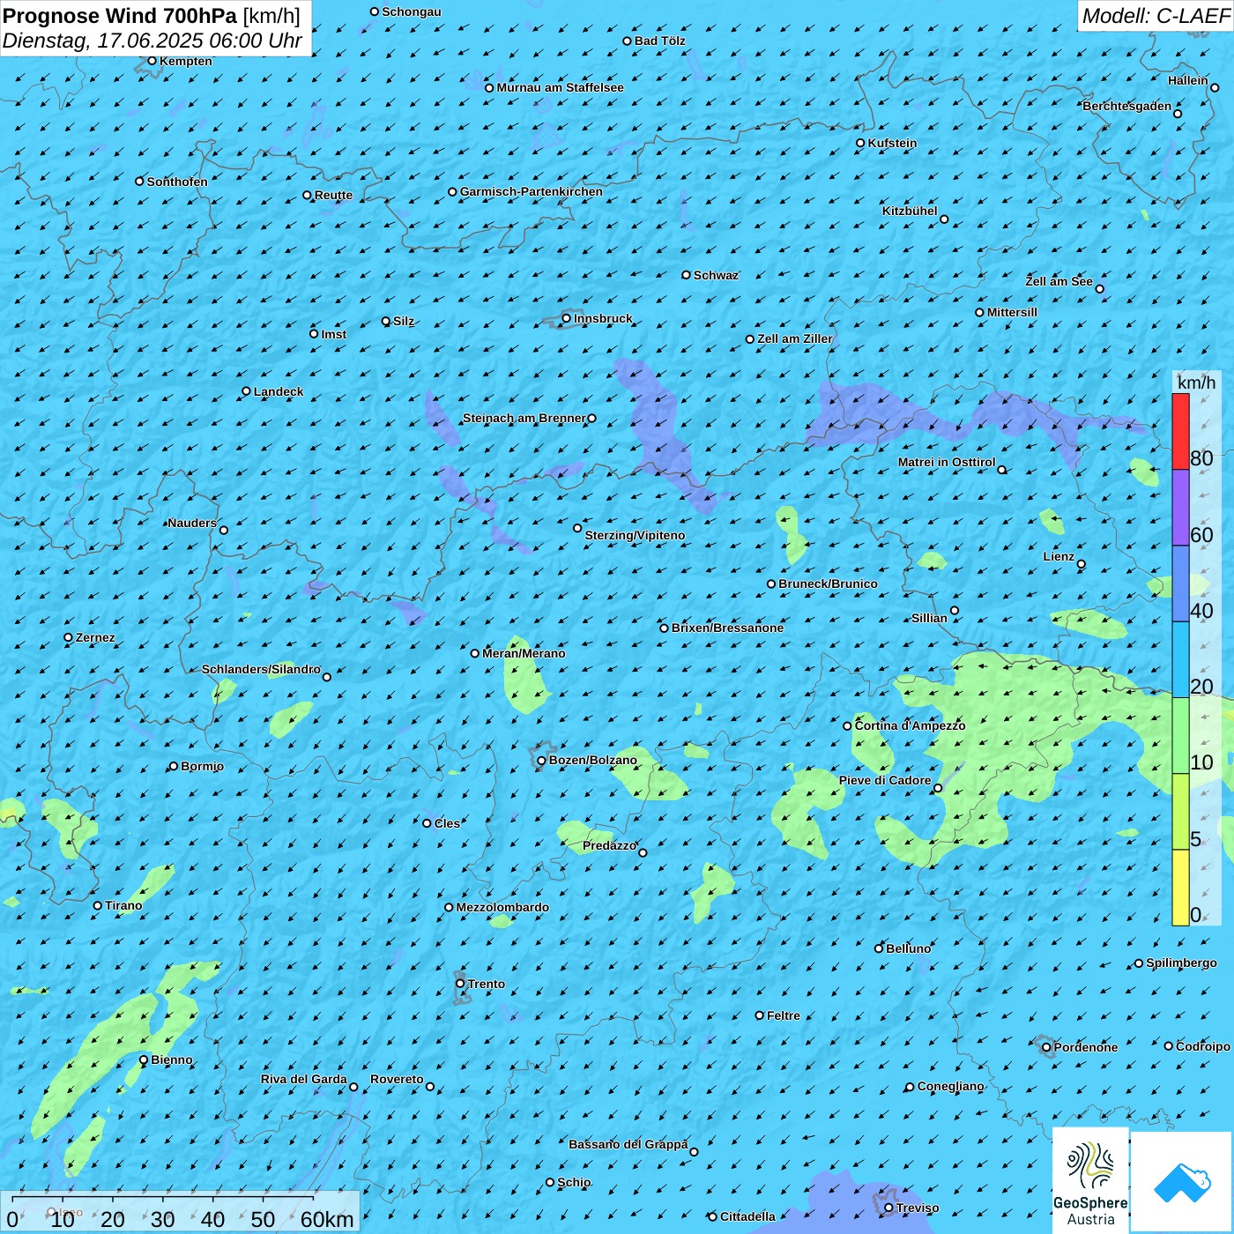The image size is (1234, 1234).
Task: Select the Nauders city label
Action: pyautogui.click(x=192, y=523)
